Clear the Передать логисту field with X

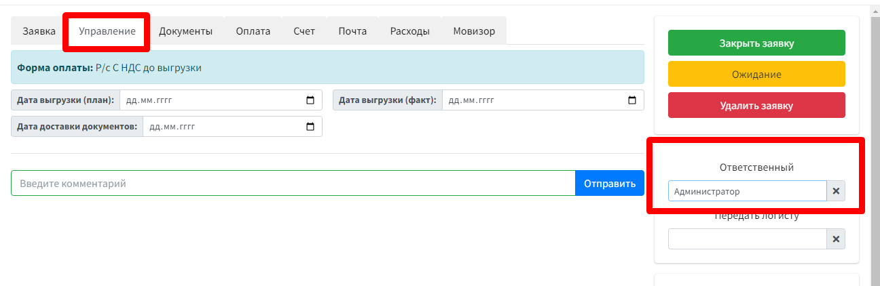(x=836, y=239)
